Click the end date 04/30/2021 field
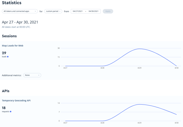Viewport: 183px width, 127px height. click(x=94, y=11)
